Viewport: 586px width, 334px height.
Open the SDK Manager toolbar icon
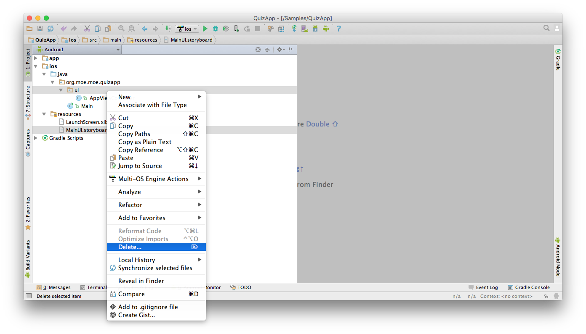click(315, 29)
